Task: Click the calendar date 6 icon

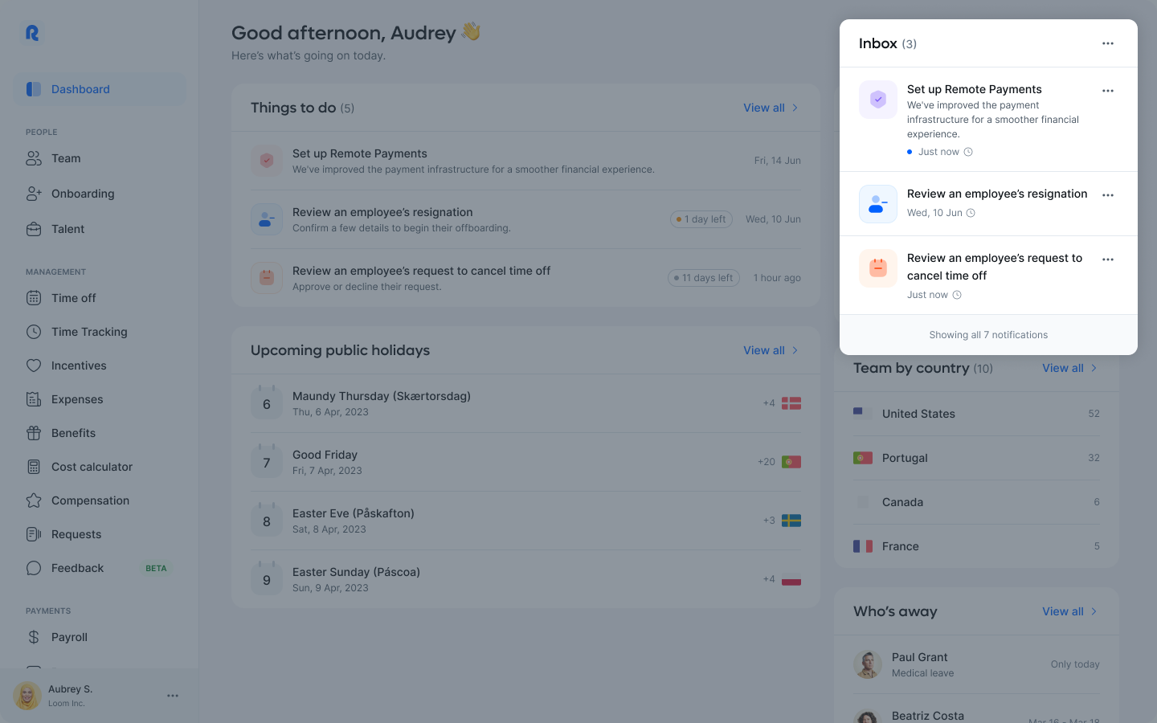Action: pyautogui.click(x=267, y=403)
